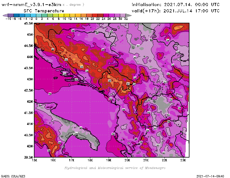Click the '-10' value on the legend scale

pos(8,19)
